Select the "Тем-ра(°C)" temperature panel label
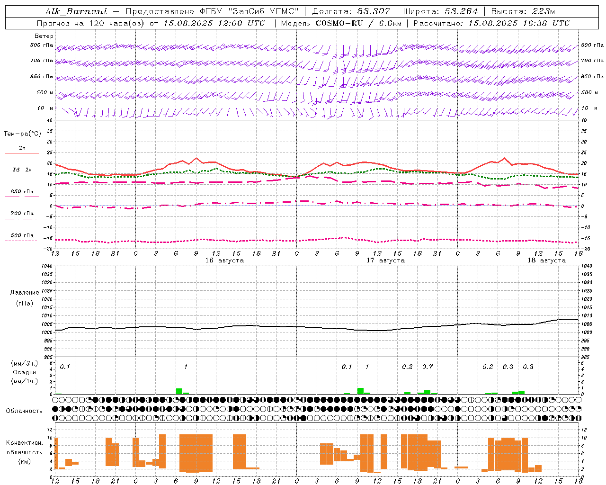606x485 pixels. click(x=22, y=134)
